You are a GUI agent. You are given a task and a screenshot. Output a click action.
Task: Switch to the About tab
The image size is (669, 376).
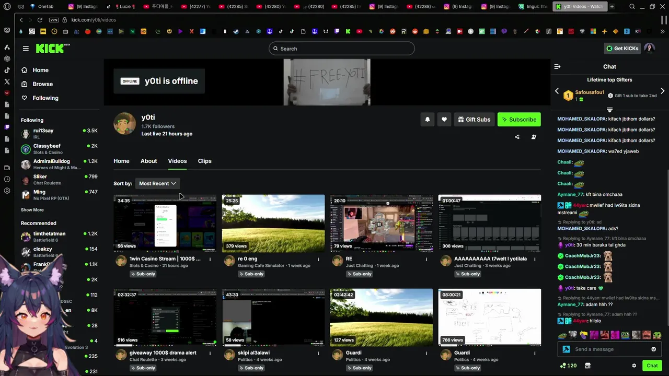[x=148, y=161]
